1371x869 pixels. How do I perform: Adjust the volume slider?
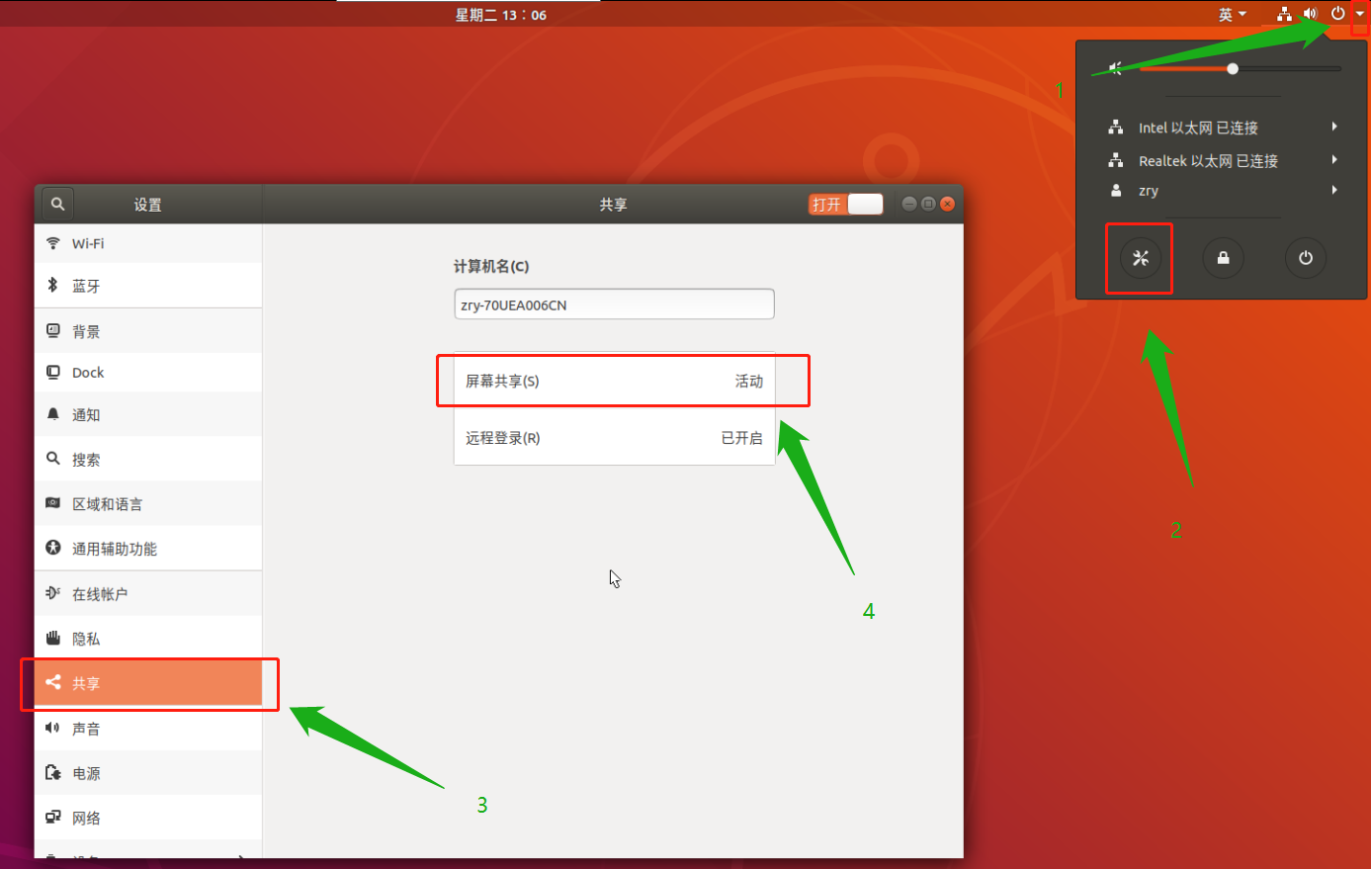tap(1232, 67)
